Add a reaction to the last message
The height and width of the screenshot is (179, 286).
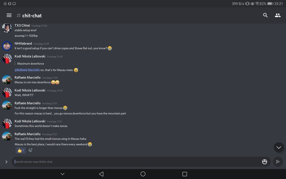30,150
